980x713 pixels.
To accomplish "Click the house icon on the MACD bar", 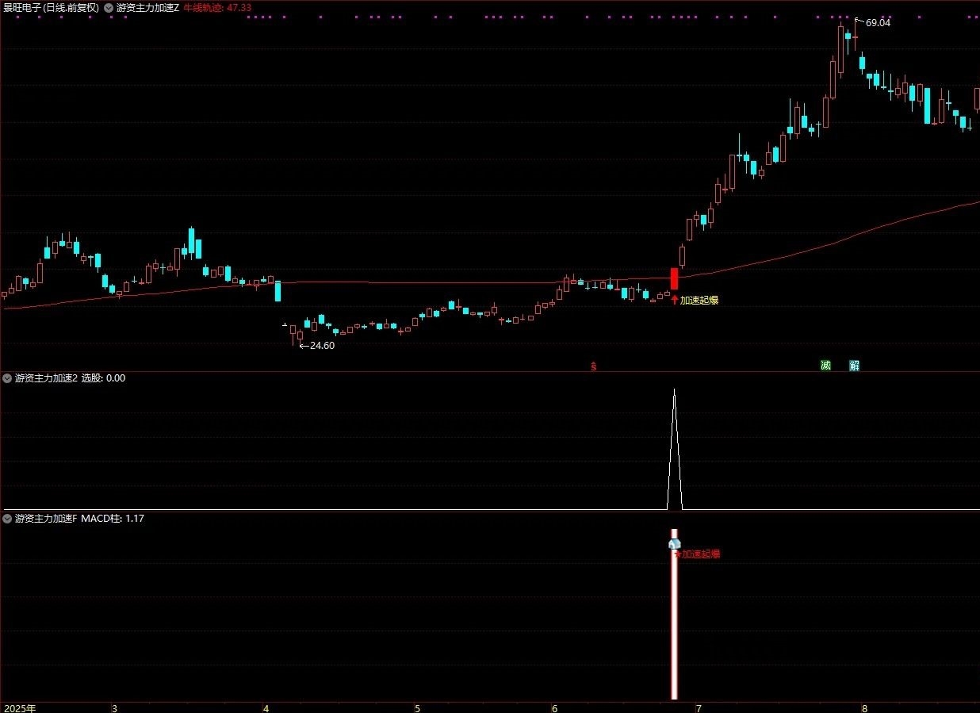I will (675, 544).
